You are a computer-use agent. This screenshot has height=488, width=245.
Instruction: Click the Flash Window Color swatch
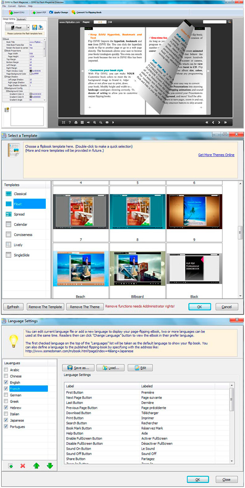click(30, 71)
